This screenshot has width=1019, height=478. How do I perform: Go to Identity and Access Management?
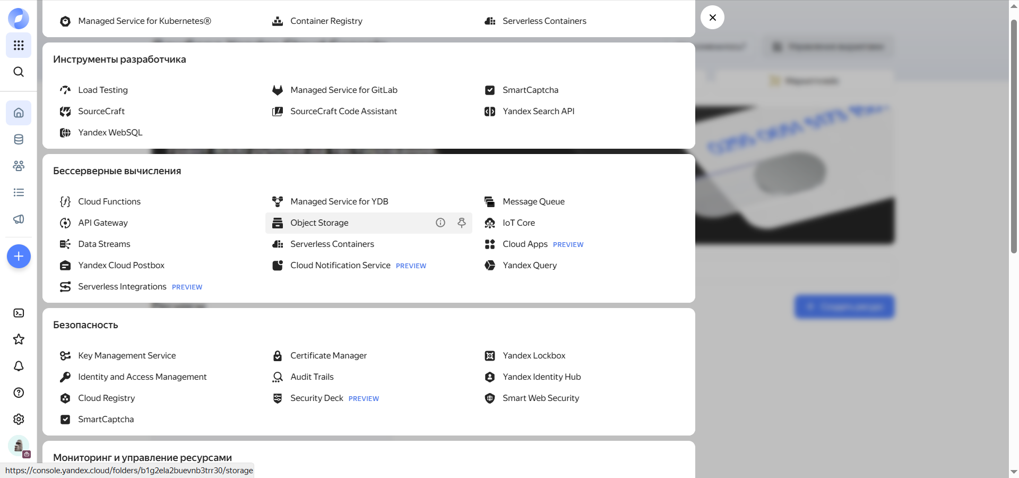pyautogui.click(x=142, y=377)
